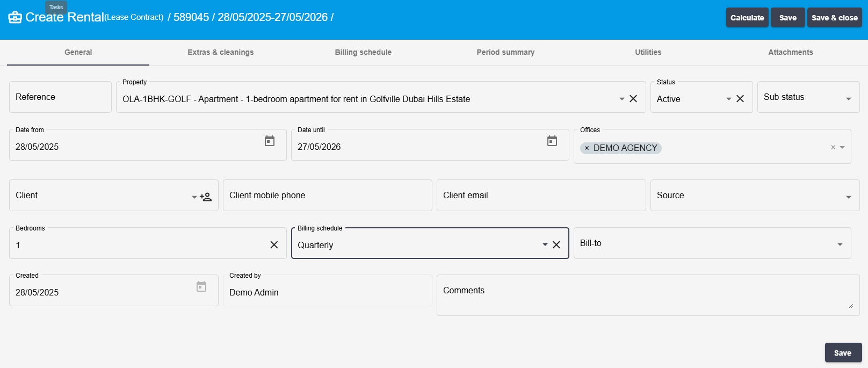The height and width of the screenshot is (368, 868).
Task: Clear the Bedrooms field value
Action: 274,245
